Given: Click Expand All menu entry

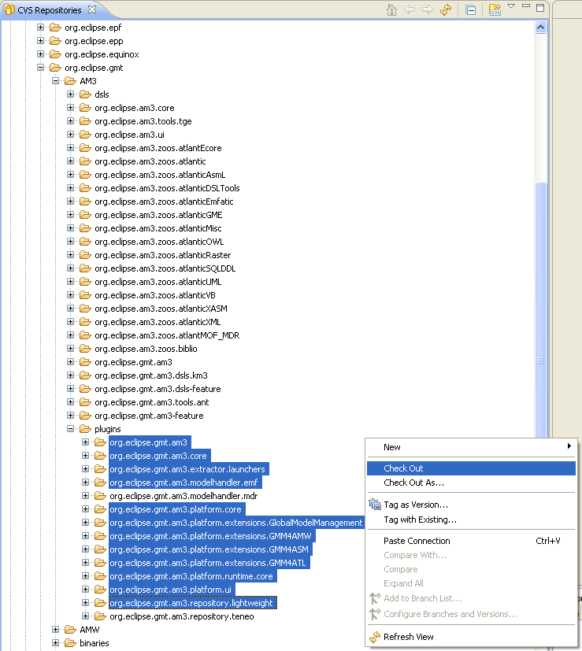Looking at the screenshot, I should click(471, 583).
